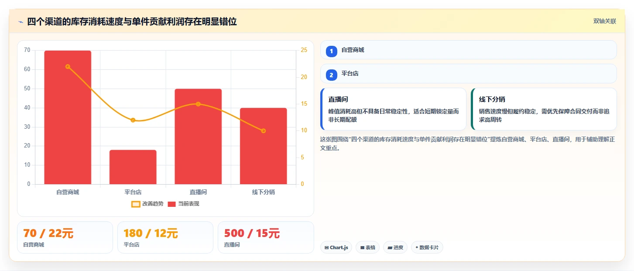Click the 自营商城 x-axis label
Screen dimensions: 634x271
[x=68, y=192]
